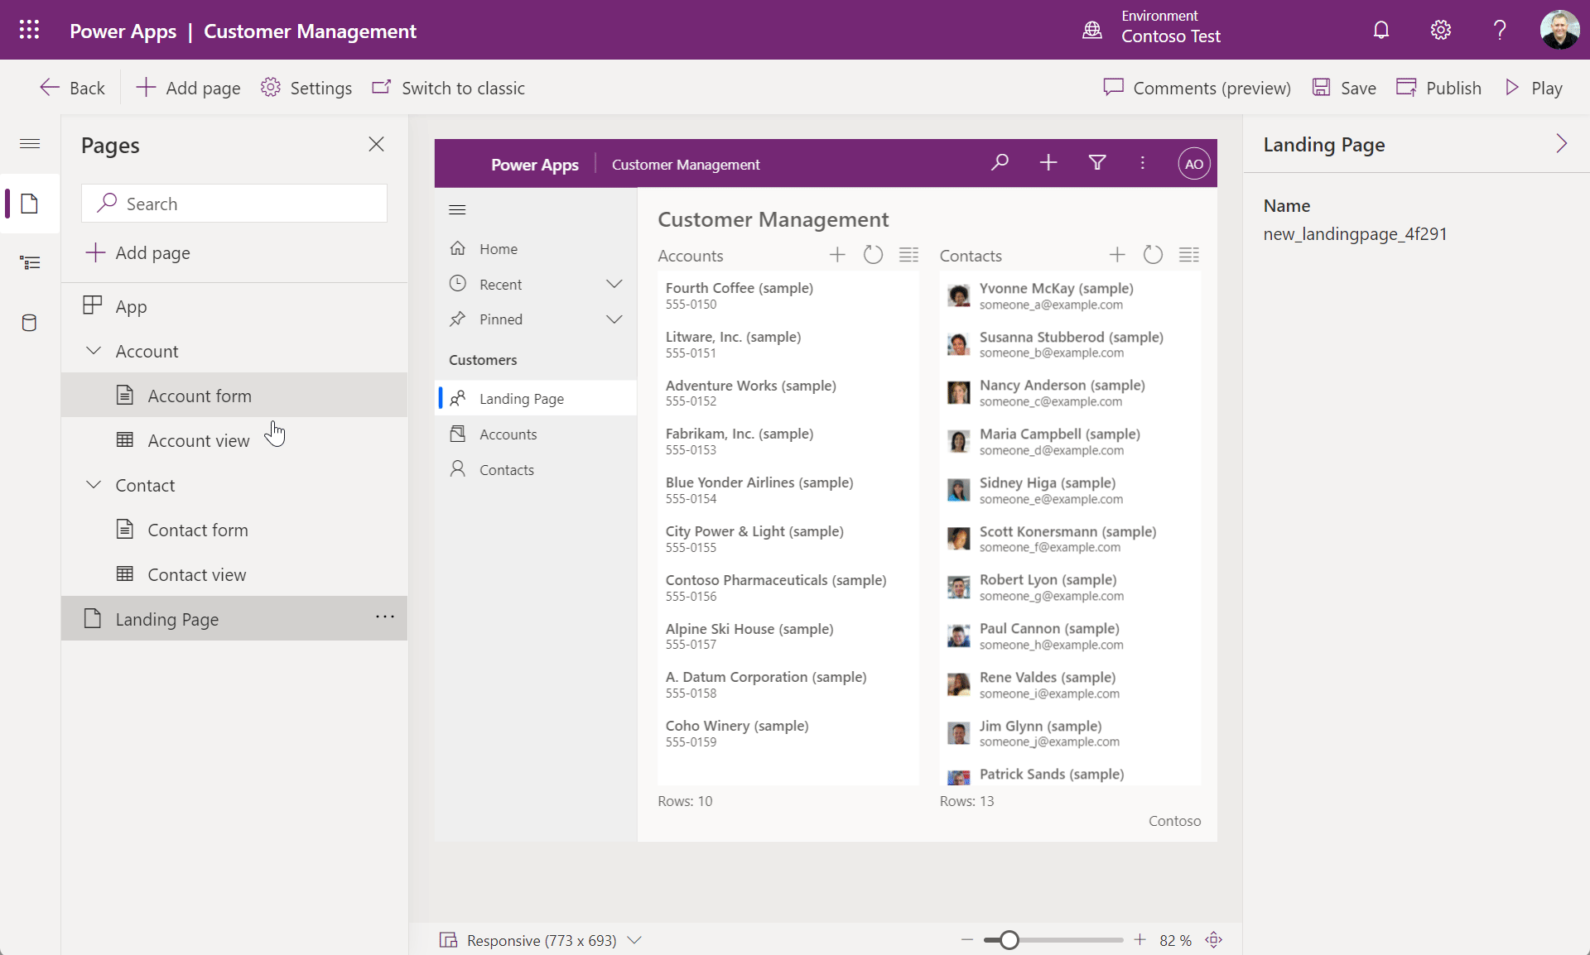Open the Landing Page overflow menu

(x=384, y=617)
